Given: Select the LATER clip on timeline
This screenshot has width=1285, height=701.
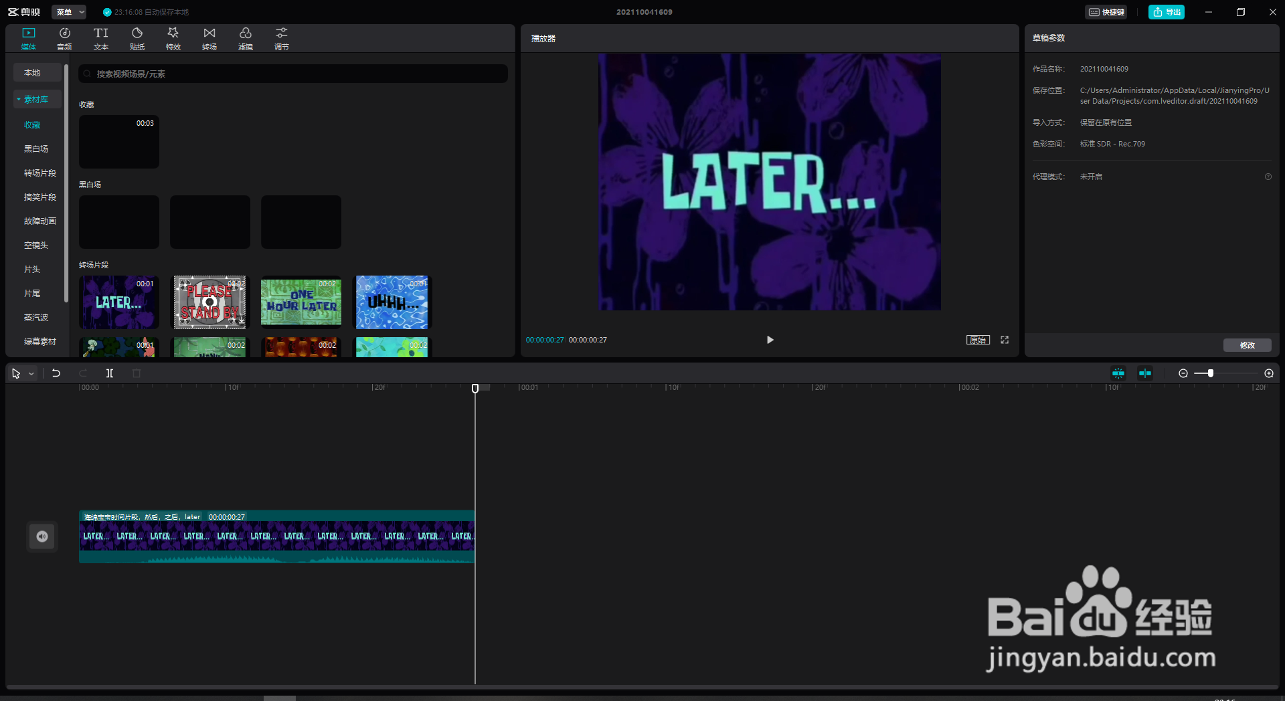Looking at the screenshot, I should pyautogui.click(x=277, y=536).
